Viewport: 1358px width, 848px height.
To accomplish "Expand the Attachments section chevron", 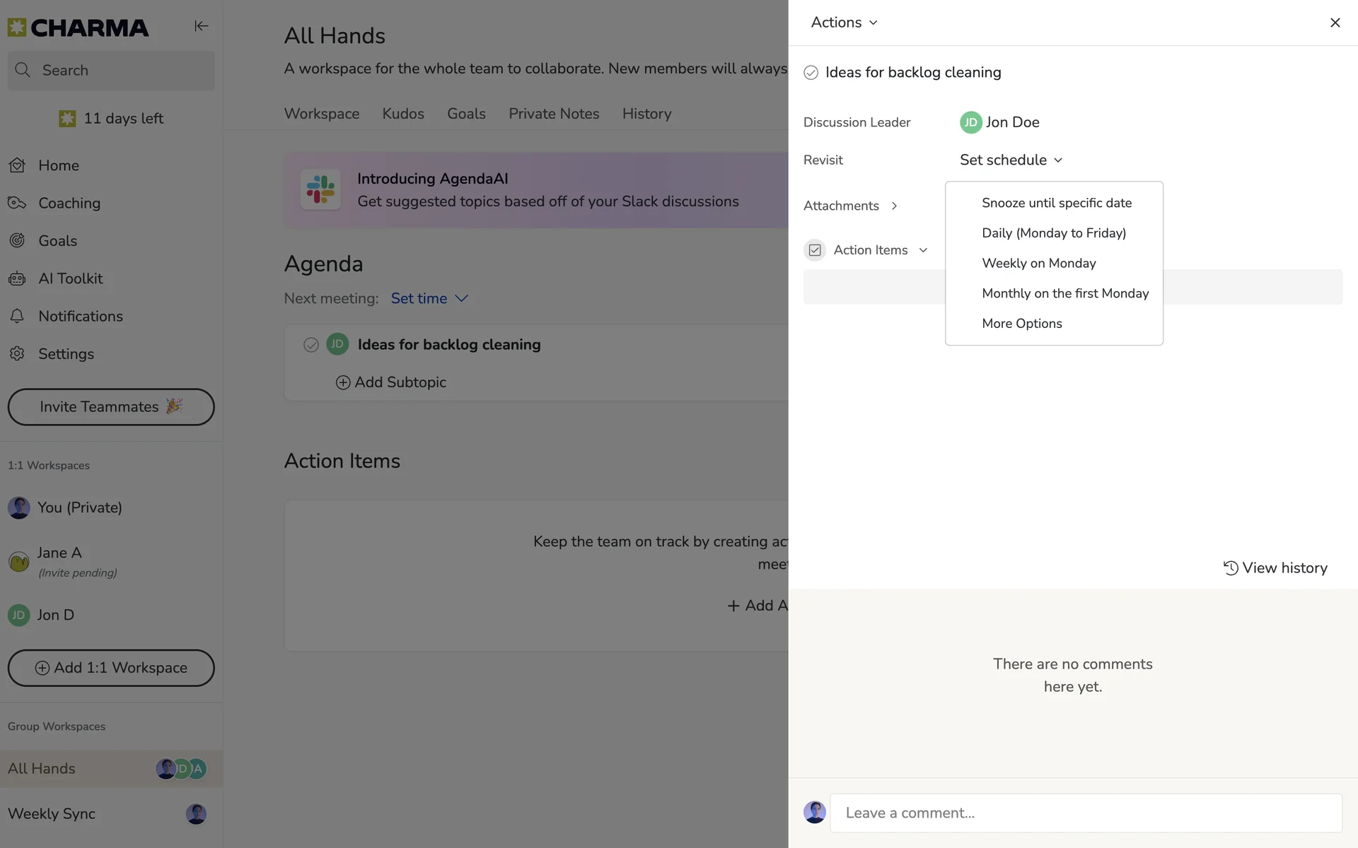I will pos(894,206).
